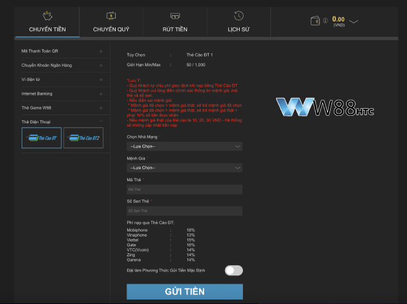
Task: Switch to the Chuyển Quỹ tab
Action: click(111, 22)
